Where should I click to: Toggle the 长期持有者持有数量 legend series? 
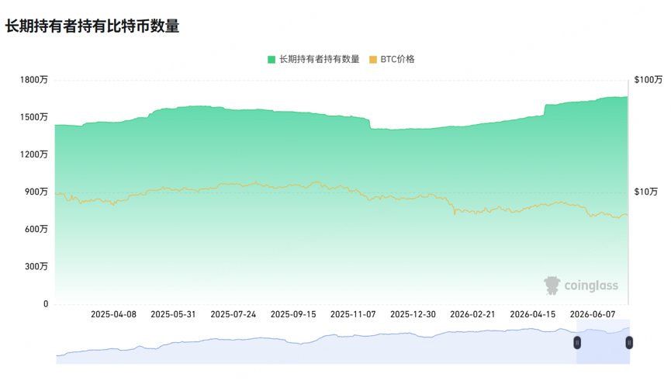pos(313,60)
